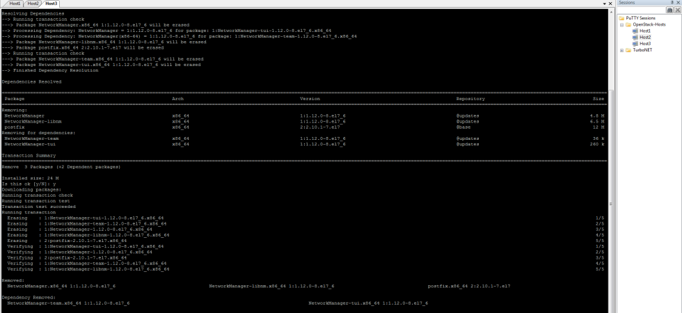
Task: Click the 'Is this ok [y/N]: y' line
Action: pos(29,184)
